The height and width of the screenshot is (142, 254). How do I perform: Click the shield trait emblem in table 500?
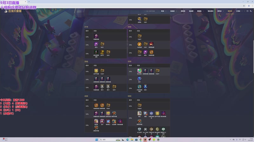point(139,129)
